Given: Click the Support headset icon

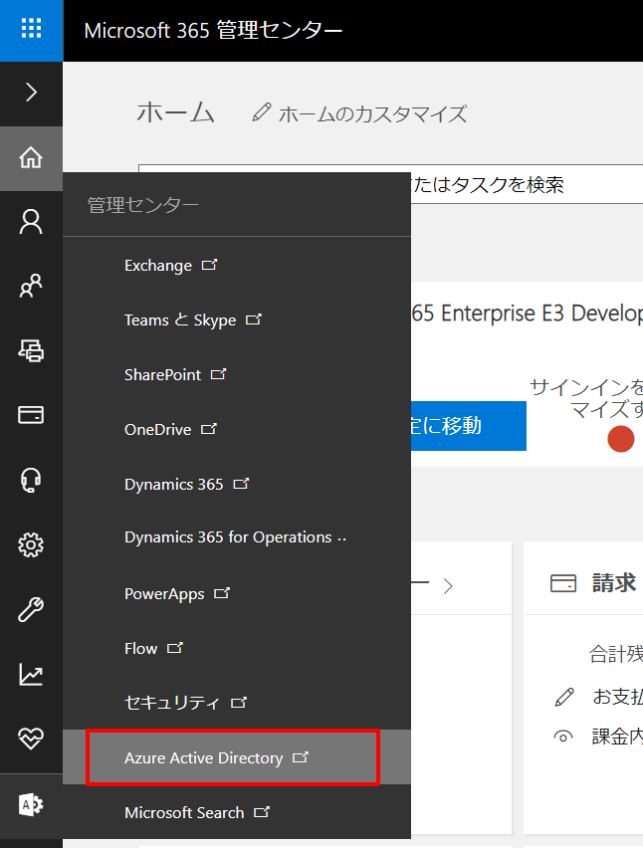Looking at the screenshot, I should click(x=31, y=480).
